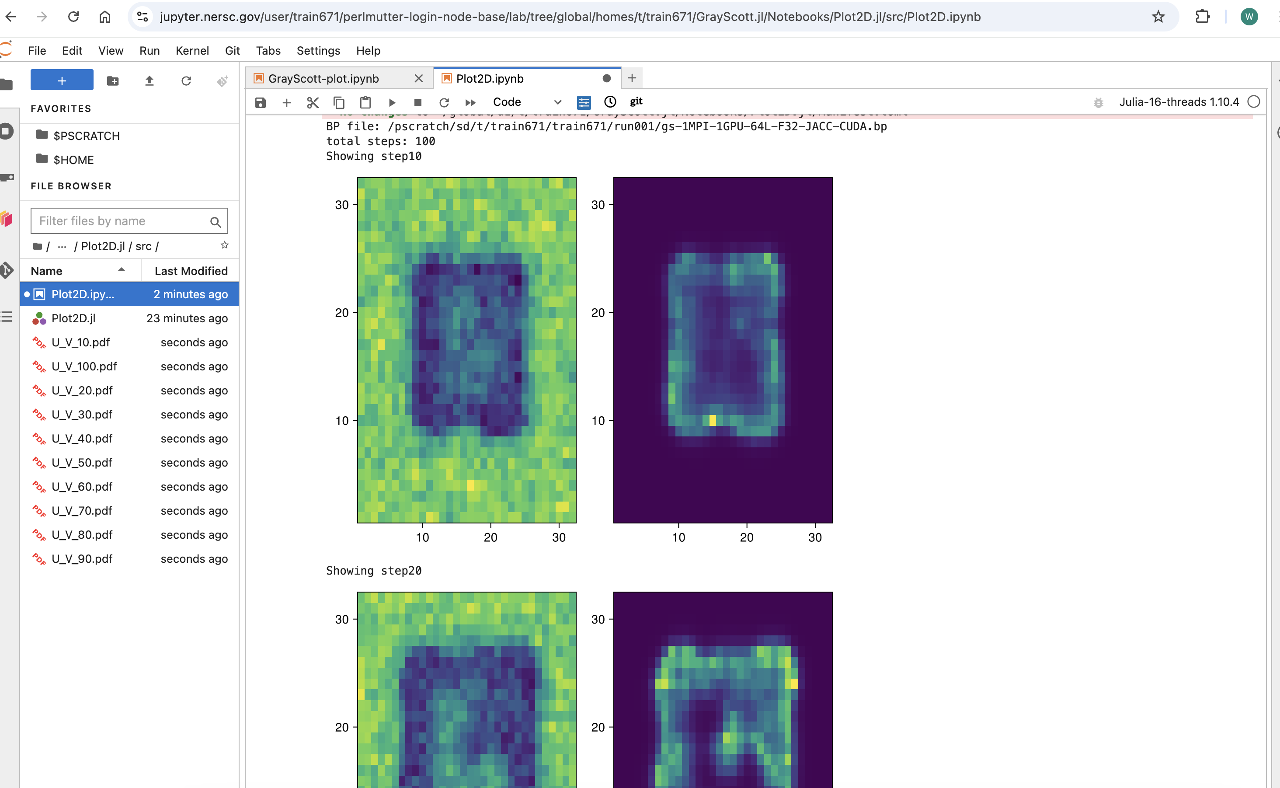Screen dimensions: 1280x788
Task: Open the Kernel menu
Action: (192, 51)
